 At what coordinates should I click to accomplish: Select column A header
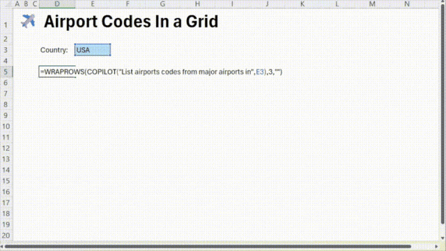click(17, 4)
